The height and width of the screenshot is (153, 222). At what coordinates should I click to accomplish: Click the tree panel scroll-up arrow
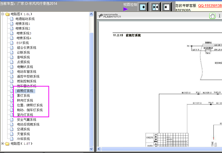click(91, 14)
